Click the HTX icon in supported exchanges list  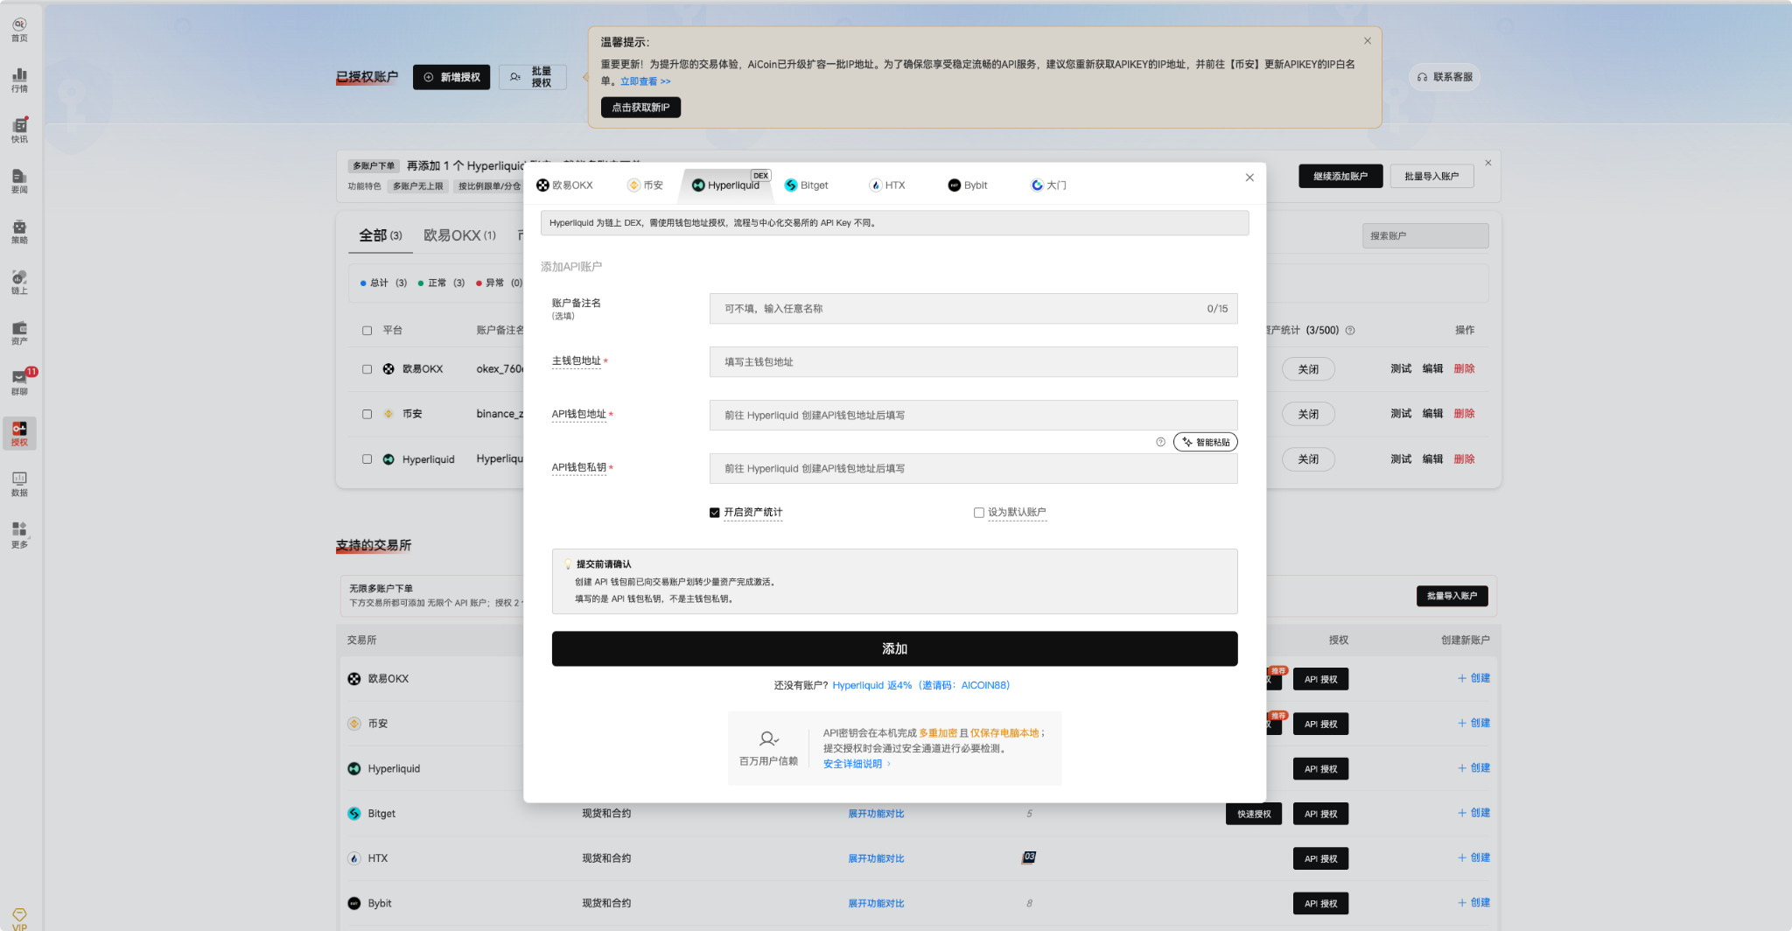tap(354, 858)
